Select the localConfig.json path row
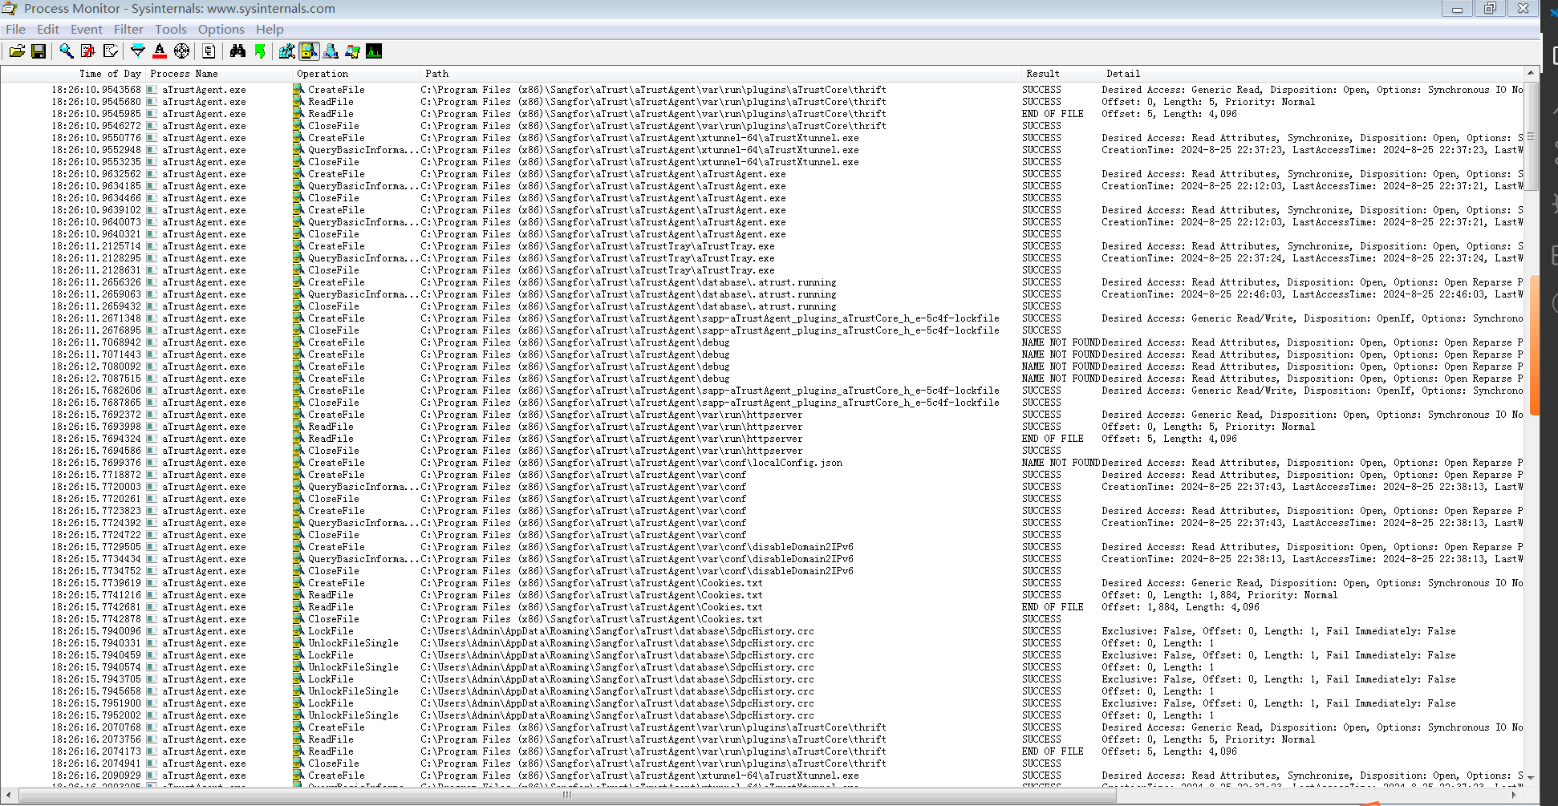This screenshot has width=1558, height=806. (631, 463)
